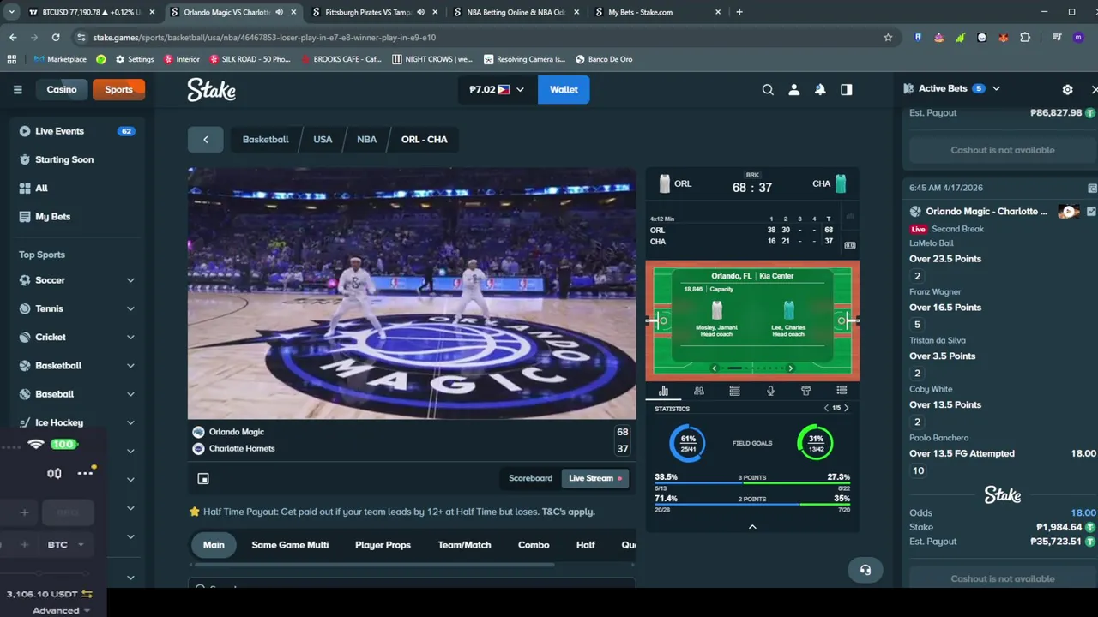
Task: Reload the page
Action: (56, 38)
